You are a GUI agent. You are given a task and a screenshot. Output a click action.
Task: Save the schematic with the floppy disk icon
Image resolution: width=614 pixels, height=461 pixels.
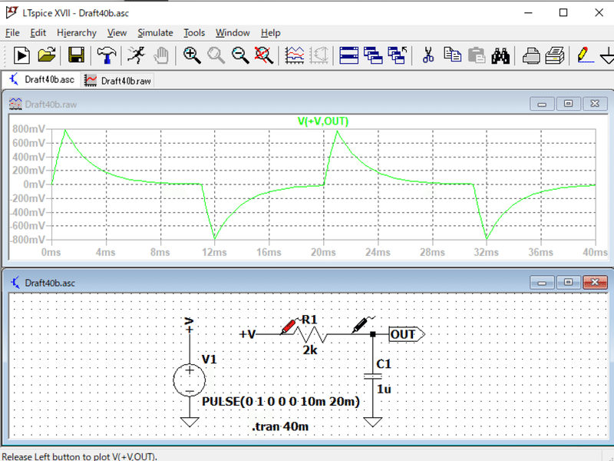pos(76,55)
